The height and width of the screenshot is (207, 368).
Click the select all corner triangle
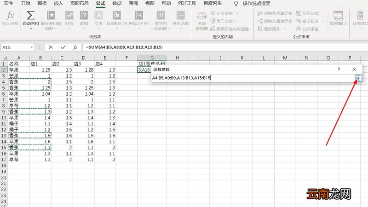5,58
